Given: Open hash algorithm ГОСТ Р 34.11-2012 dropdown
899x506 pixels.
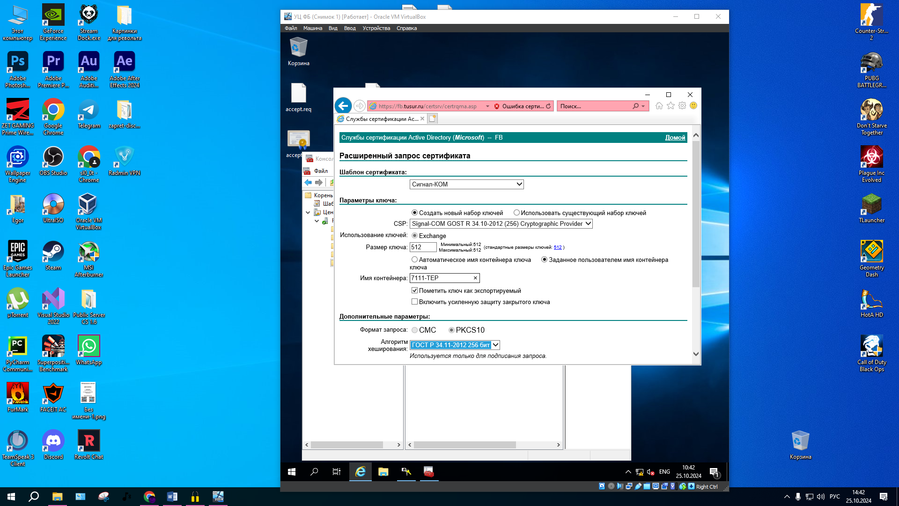Looking at the screenshot, I should [455, 345].
